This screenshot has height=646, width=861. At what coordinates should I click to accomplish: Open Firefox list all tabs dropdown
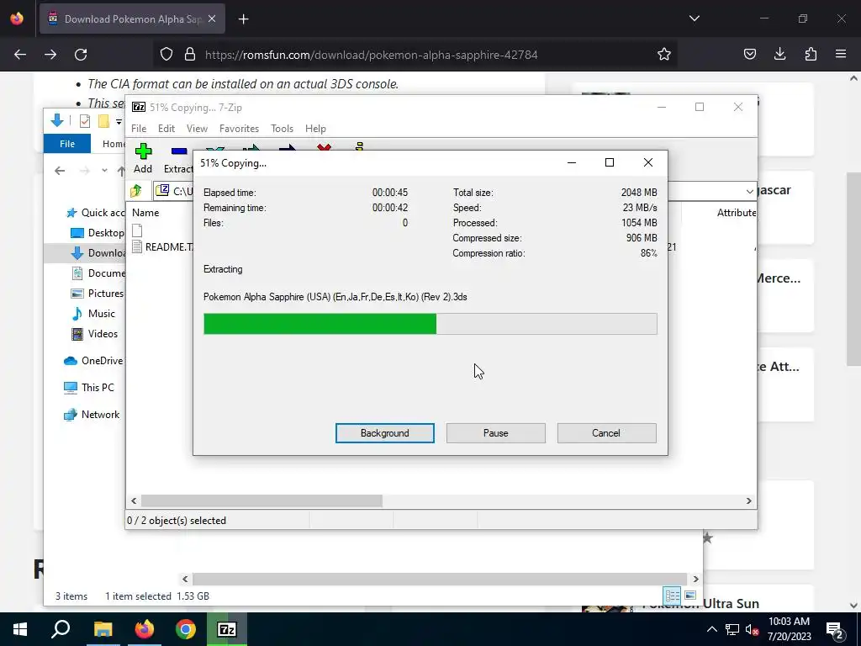pos(695,19)
